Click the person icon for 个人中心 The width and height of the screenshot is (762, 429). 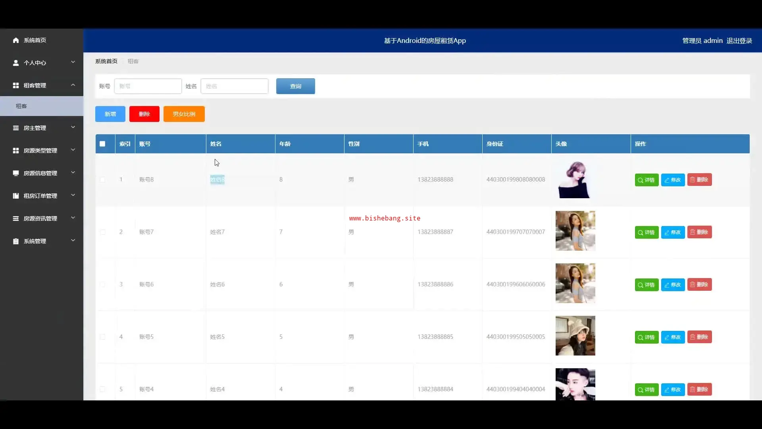point(16,63)
